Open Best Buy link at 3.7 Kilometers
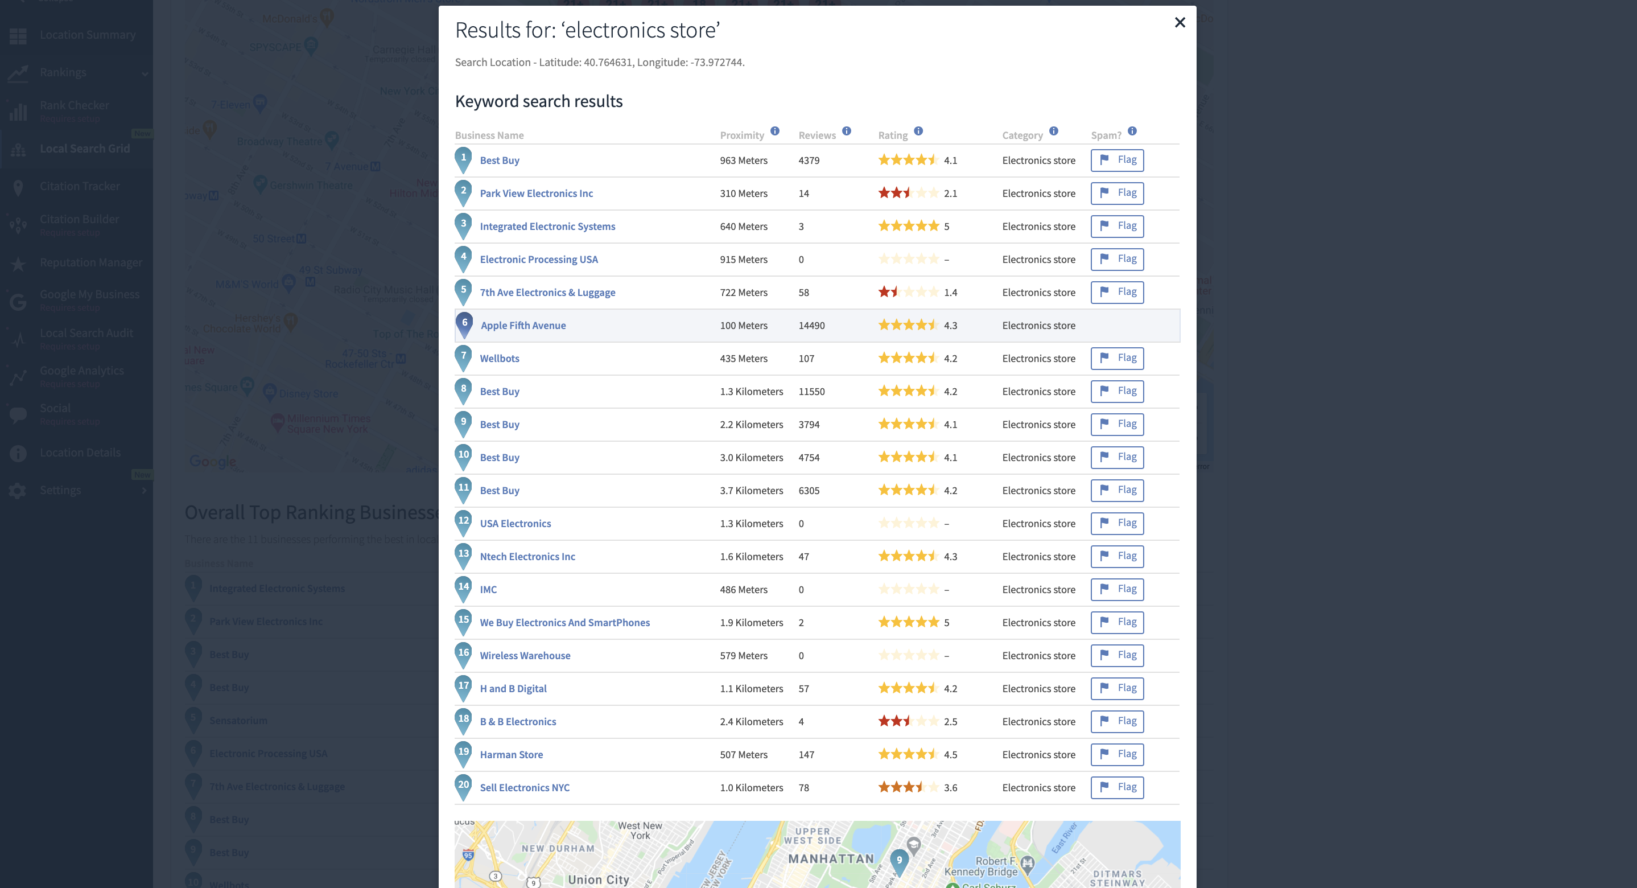The height and width of the screenshot is (888, 1637). coord(499,491)
